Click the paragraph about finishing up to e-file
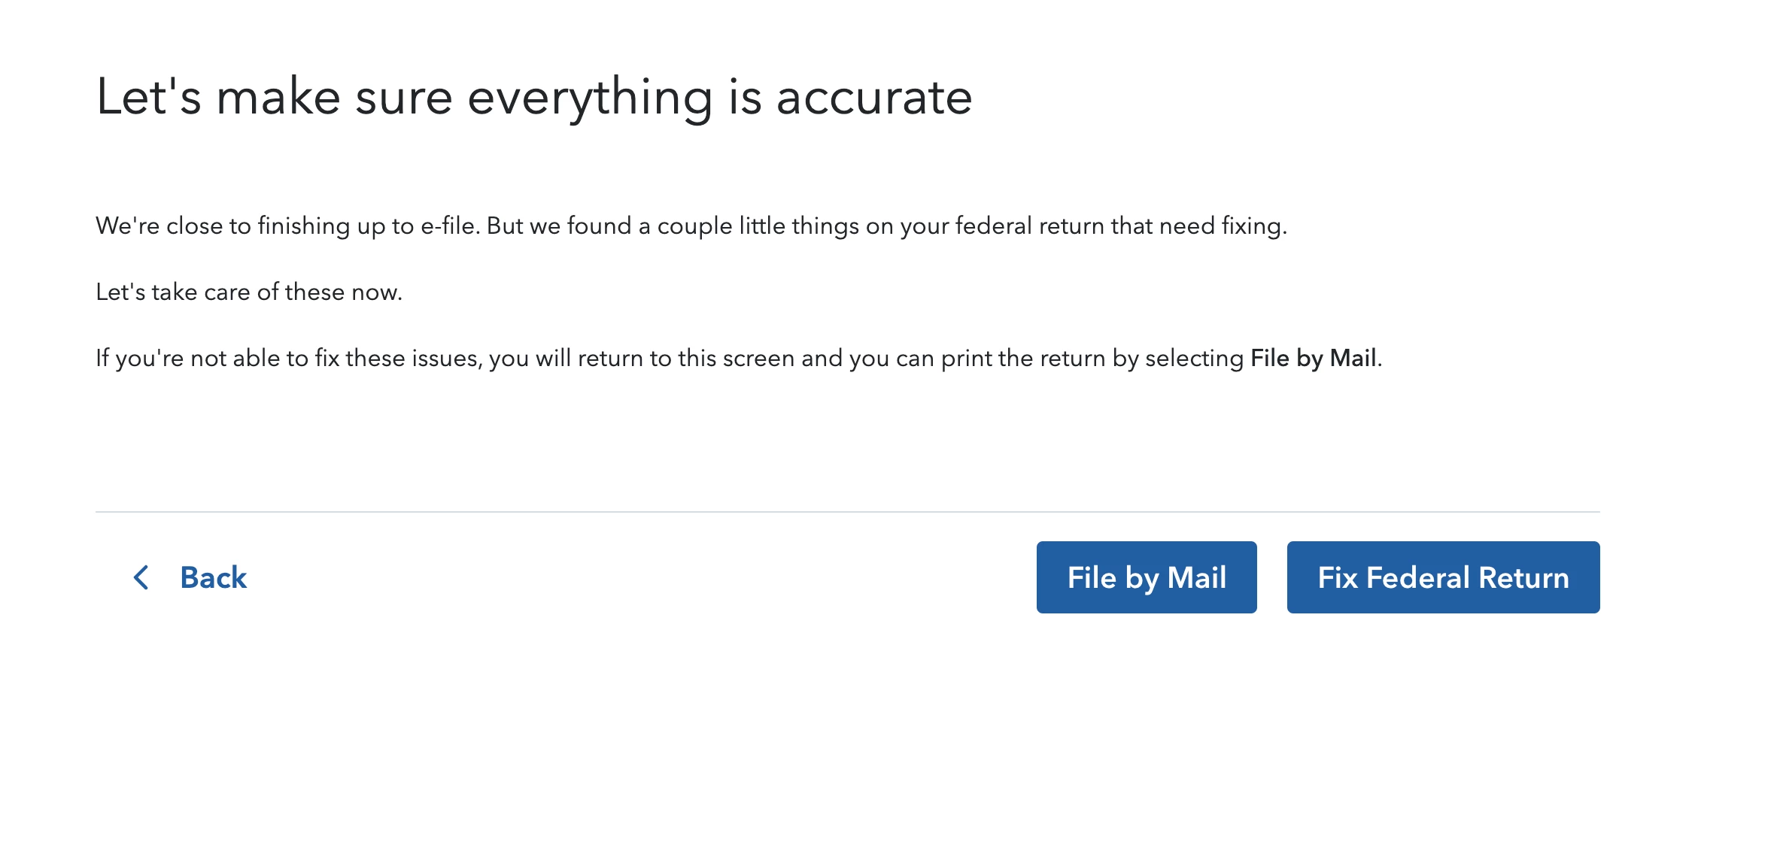1780x866 pixels. pyautogui.click(x=691, y=226)
